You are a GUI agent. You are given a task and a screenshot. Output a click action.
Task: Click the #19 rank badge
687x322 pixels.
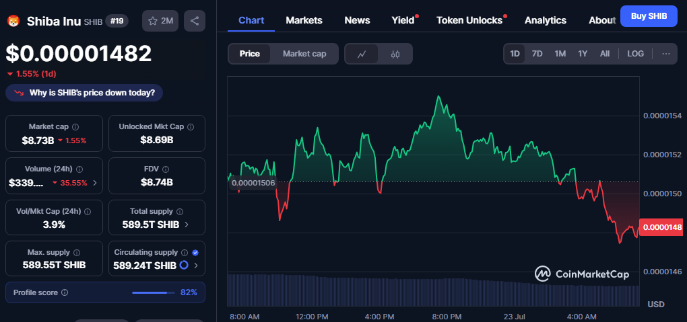[x=117, y=21]
